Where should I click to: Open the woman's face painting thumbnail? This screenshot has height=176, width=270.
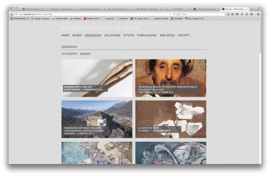[x=97, y=153]
